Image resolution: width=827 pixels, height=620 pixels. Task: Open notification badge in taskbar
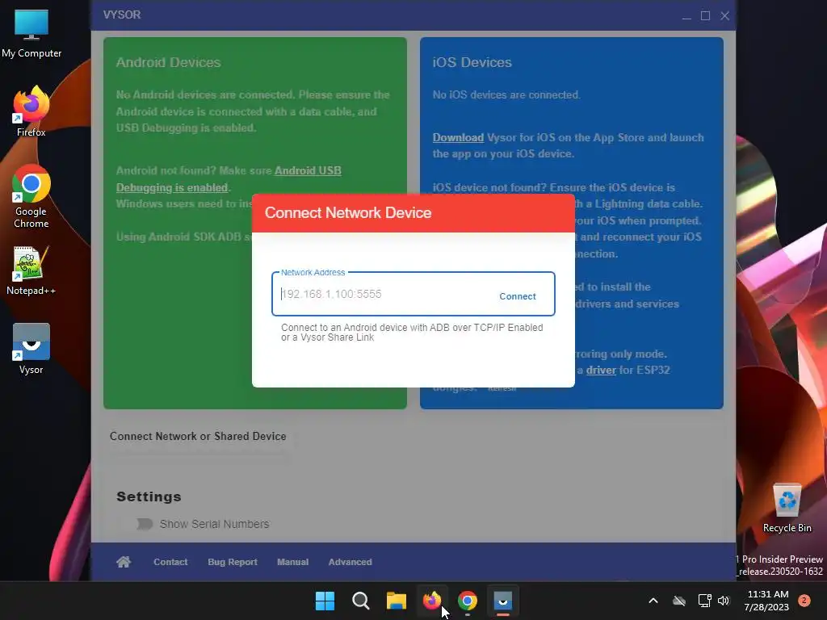point(804,601)
